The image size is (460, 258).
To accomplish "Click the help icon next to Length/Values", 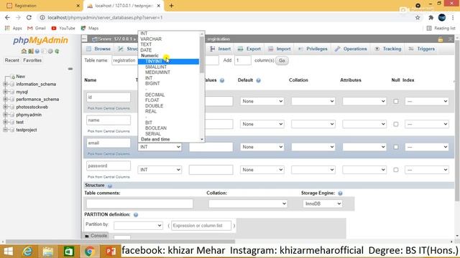I will (x=222, y=80).
